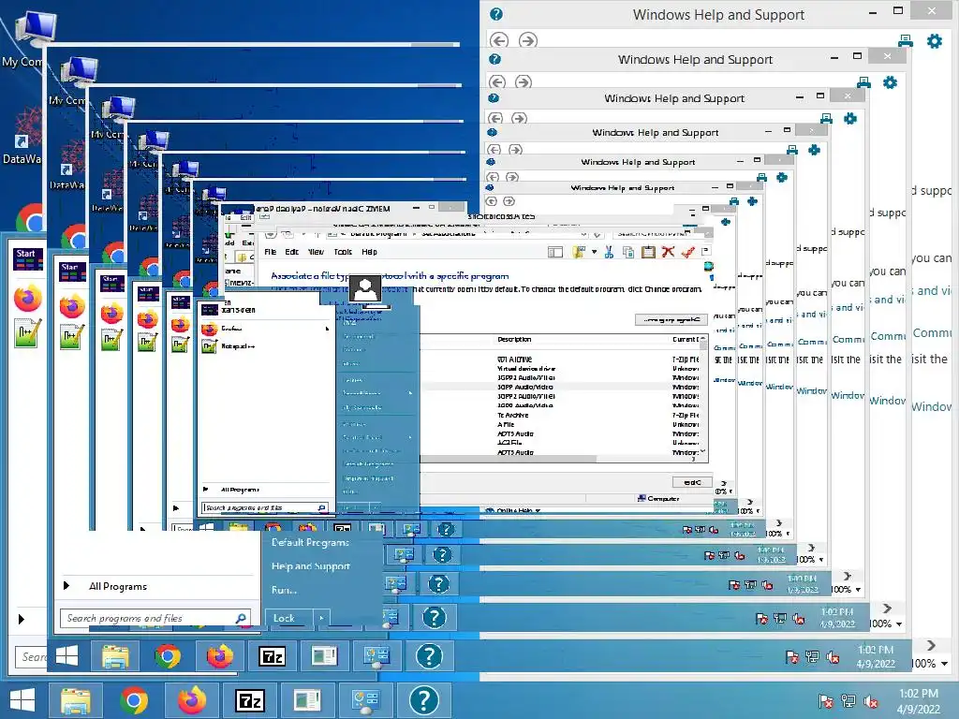Open Chrome on the second-largest nested taskbar
Viewport: 959px width, 719px height.
pos(168,656)
